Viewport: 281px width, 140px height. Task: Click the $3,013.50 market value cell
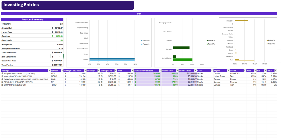click(188, 82)
